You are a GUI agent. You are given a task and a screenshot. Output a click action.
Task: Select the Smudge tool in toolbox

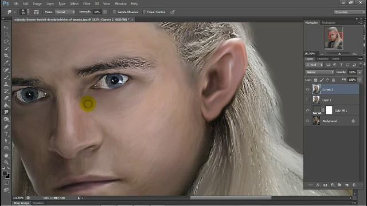tap(6, 112)
